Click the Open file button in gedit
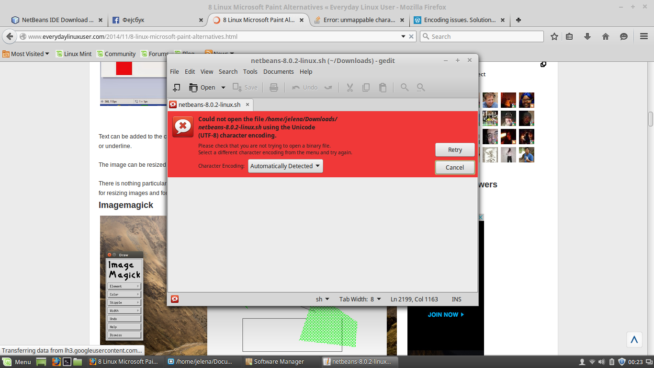The height and width of the screenshot is (368, 654). click(202, 87)
